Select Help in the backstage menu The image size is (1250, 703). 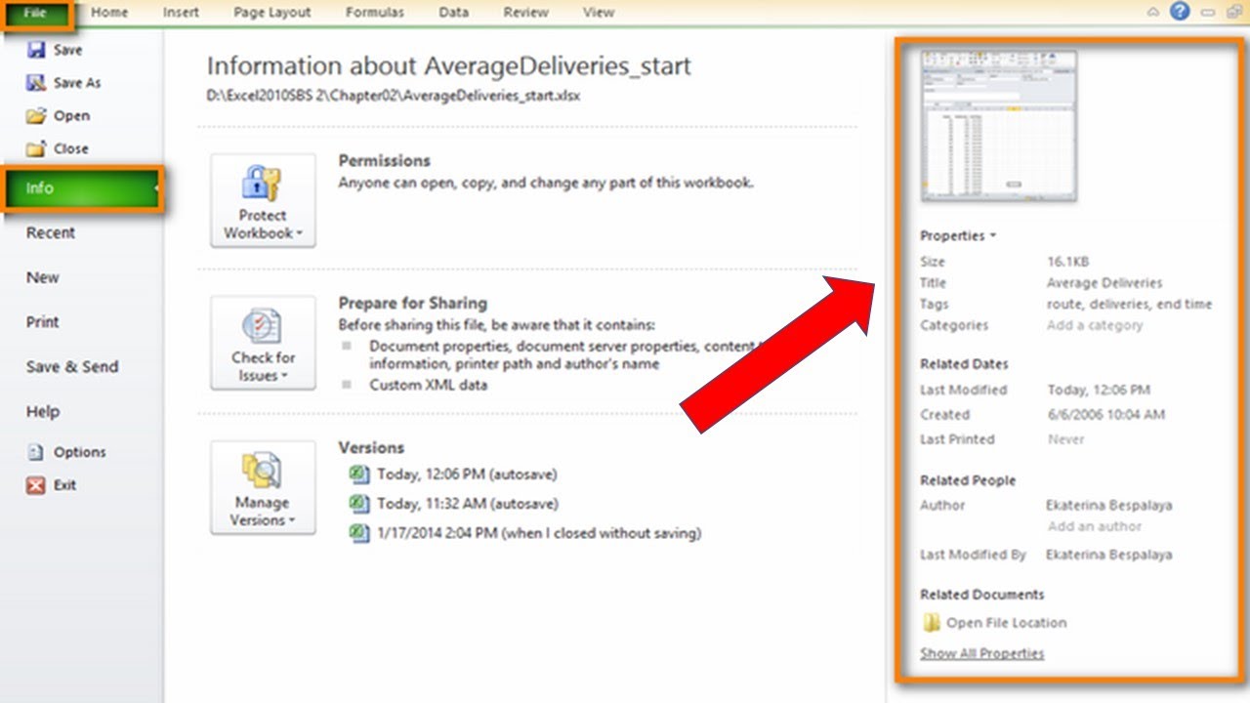[43, 412]
